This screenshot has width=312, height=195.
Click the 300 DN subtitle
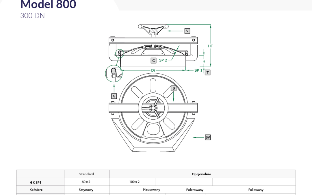32,16
